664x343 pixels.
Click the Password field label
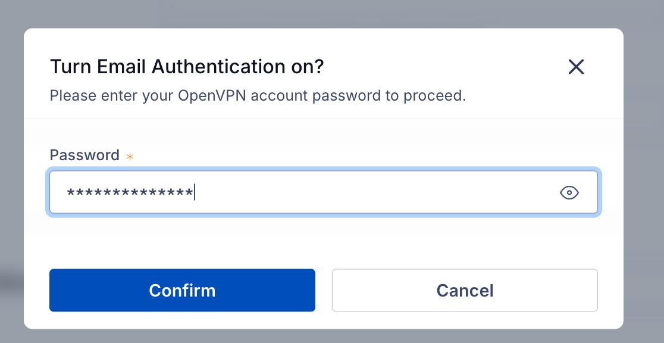coord(84,155)
